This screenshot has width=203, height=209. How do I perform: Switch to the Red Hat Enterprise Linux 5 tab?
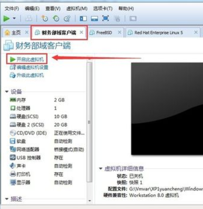(159, 33)
